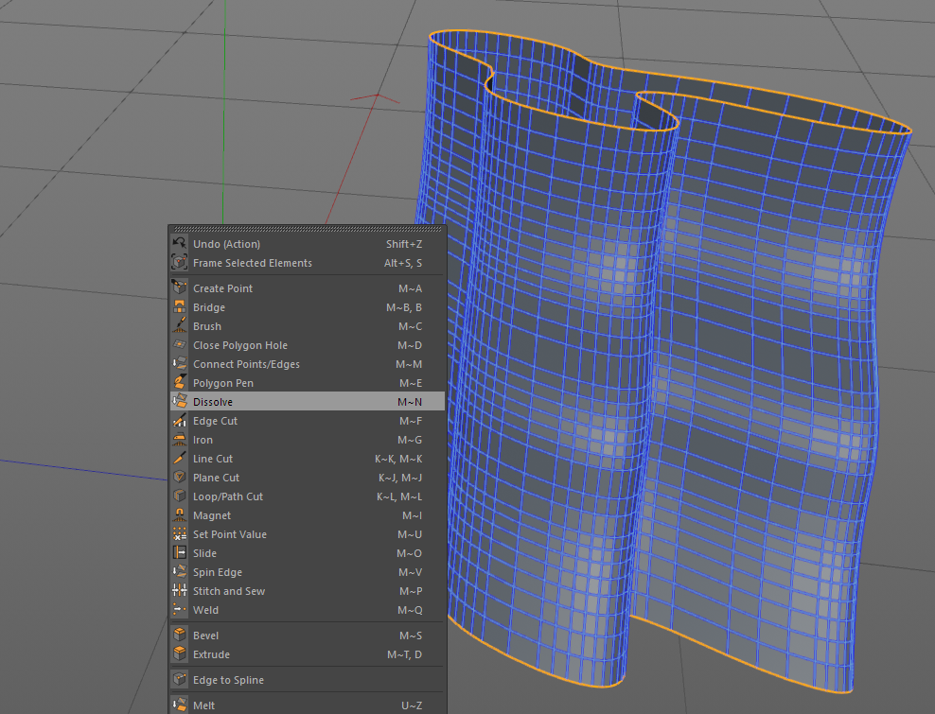Click the Create Point icon
935x714 pixels.
tap(180, 287)
